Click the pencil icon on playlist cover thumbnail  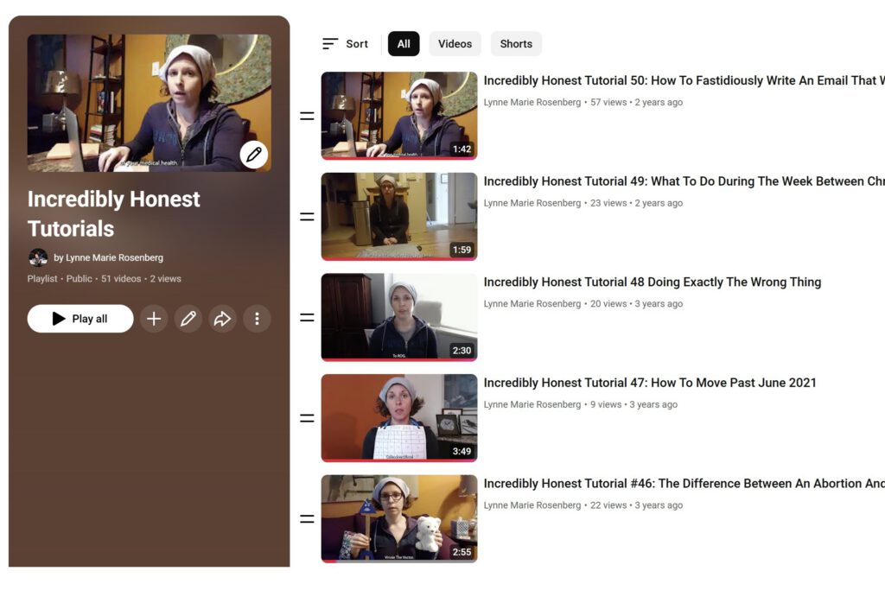pyautogui.click(x=253, y=155)
